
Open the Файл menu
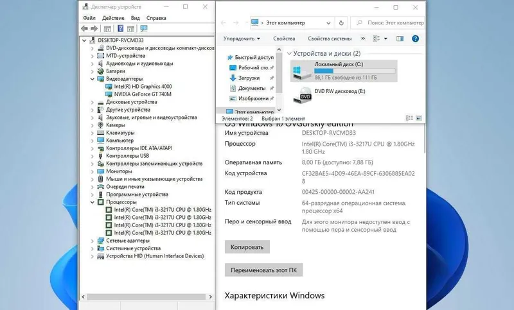pyautogui.click(x=89, y=18)
